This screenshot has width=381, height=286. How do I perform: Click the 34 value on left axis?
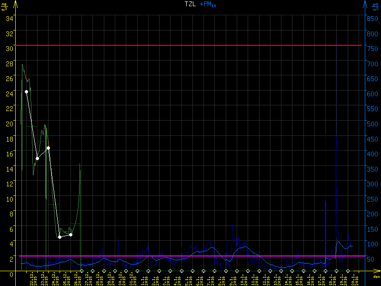[x=10, y=18]
